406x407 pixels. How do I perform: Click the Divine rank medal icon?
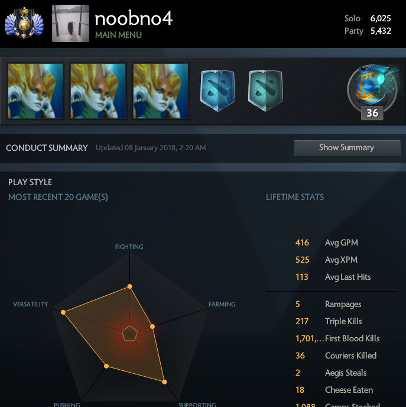click(x=24, y=23)
